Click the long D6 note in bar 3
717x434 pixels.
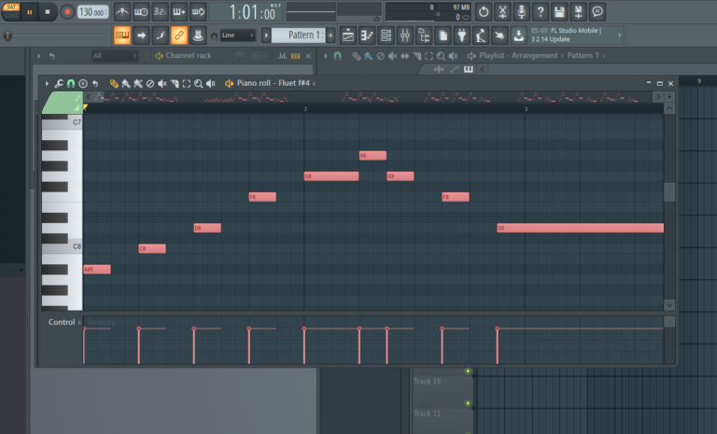click(581, 228)
